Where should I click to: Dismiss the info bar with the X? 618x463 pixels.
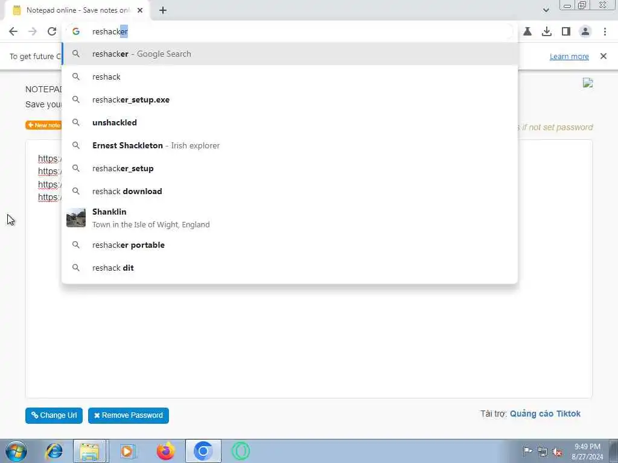(604, 56)
